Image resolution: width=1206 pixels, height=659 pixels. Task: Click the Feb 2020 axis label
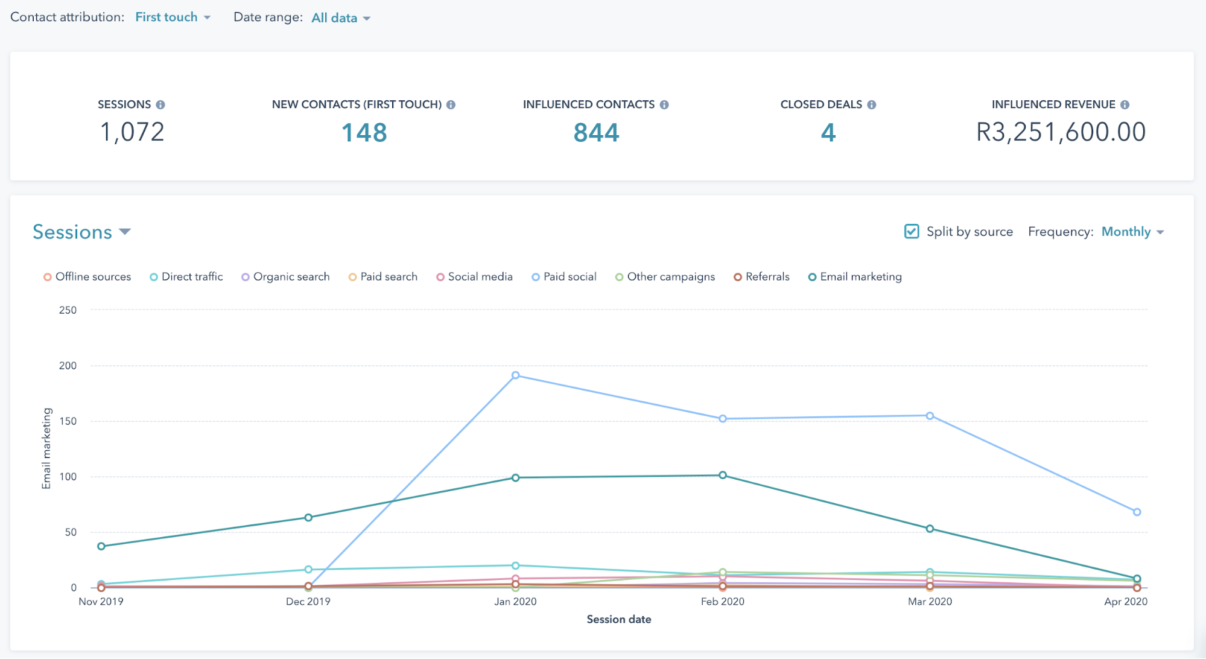[x=723, y=602]
